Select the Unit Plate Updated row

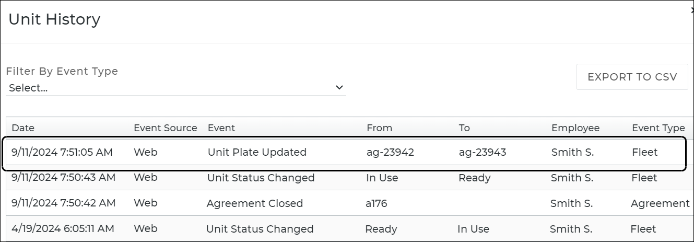point(257,153)
